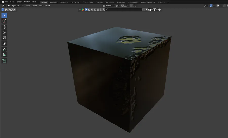The width and height of the screenshot is (228, 138).
Task: Activate the Annotate pencil tool
Action: click(4, 49)
